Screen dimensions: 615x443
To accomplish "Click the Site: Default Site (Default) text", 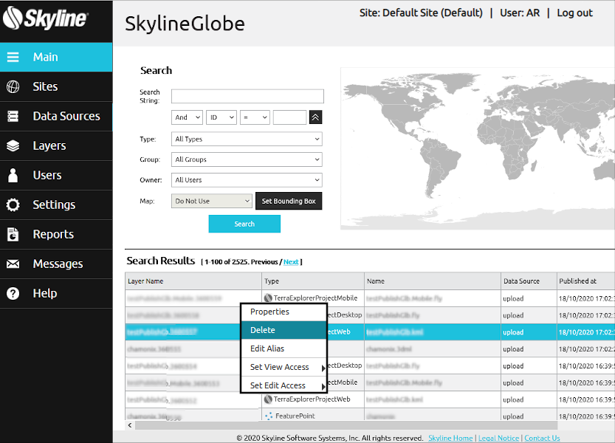I will click(421, 13).
